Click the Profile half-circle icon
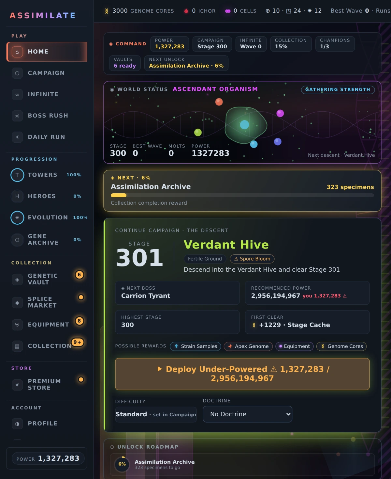391x479 pixels. pyautogui.click(x=17, y=424)
